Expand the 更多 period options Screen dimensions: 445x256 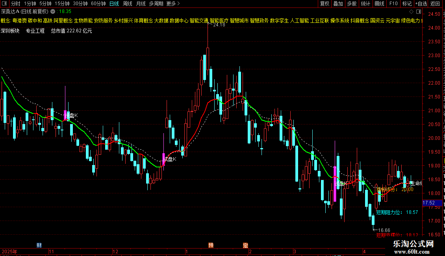point(173,4)
